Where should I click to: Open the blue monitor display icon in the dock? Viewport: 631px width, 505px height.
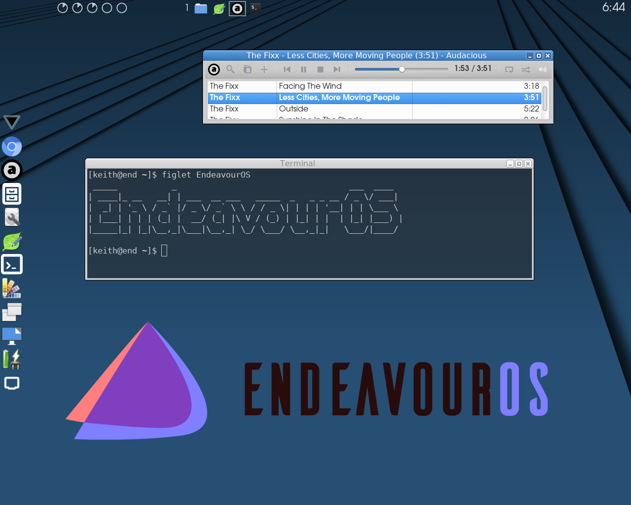coord(12,336)
